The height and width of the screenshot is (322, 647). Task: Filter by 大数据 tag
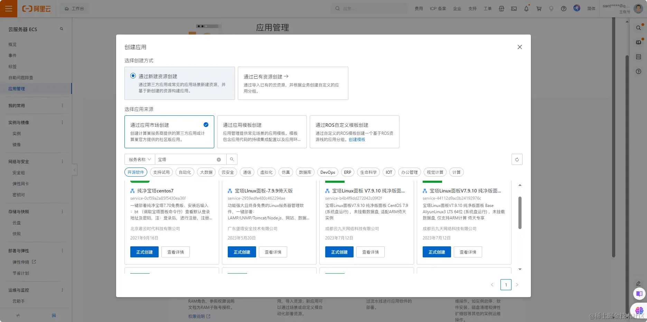[206, 172]
